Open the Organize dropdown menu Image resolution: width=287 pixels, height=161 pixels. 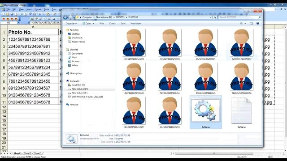tap(71, 24)
